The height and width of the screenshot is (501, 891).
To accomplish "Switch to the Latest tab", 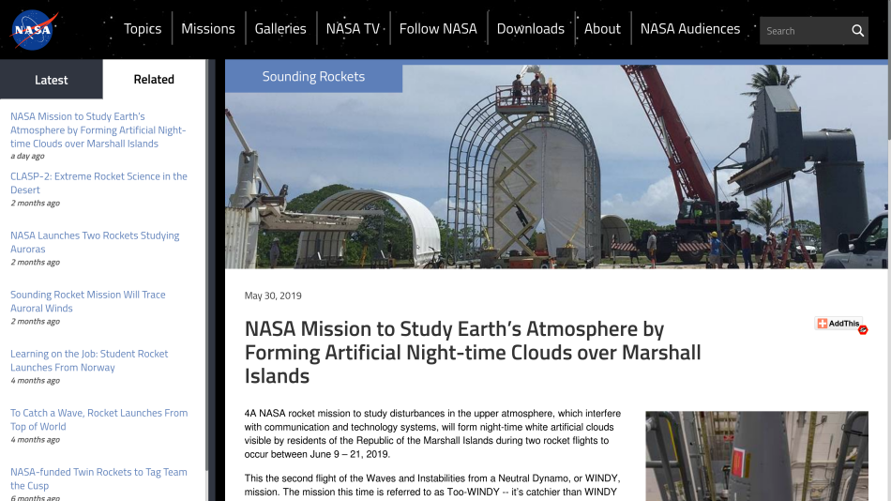I will (52, 80).
